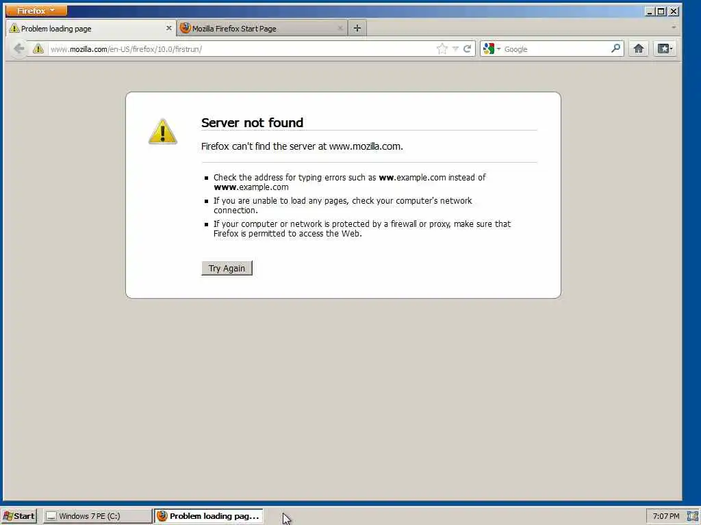Bookmark this page with the star icon

click(x=442, y=49)
